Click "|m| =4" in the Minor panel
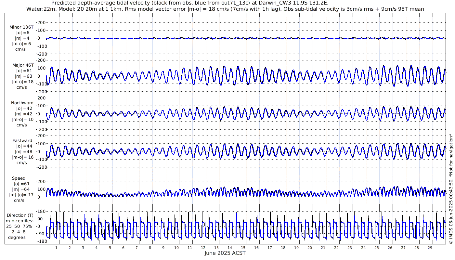The height and width of the screenshot is (260, 455). 23,38
